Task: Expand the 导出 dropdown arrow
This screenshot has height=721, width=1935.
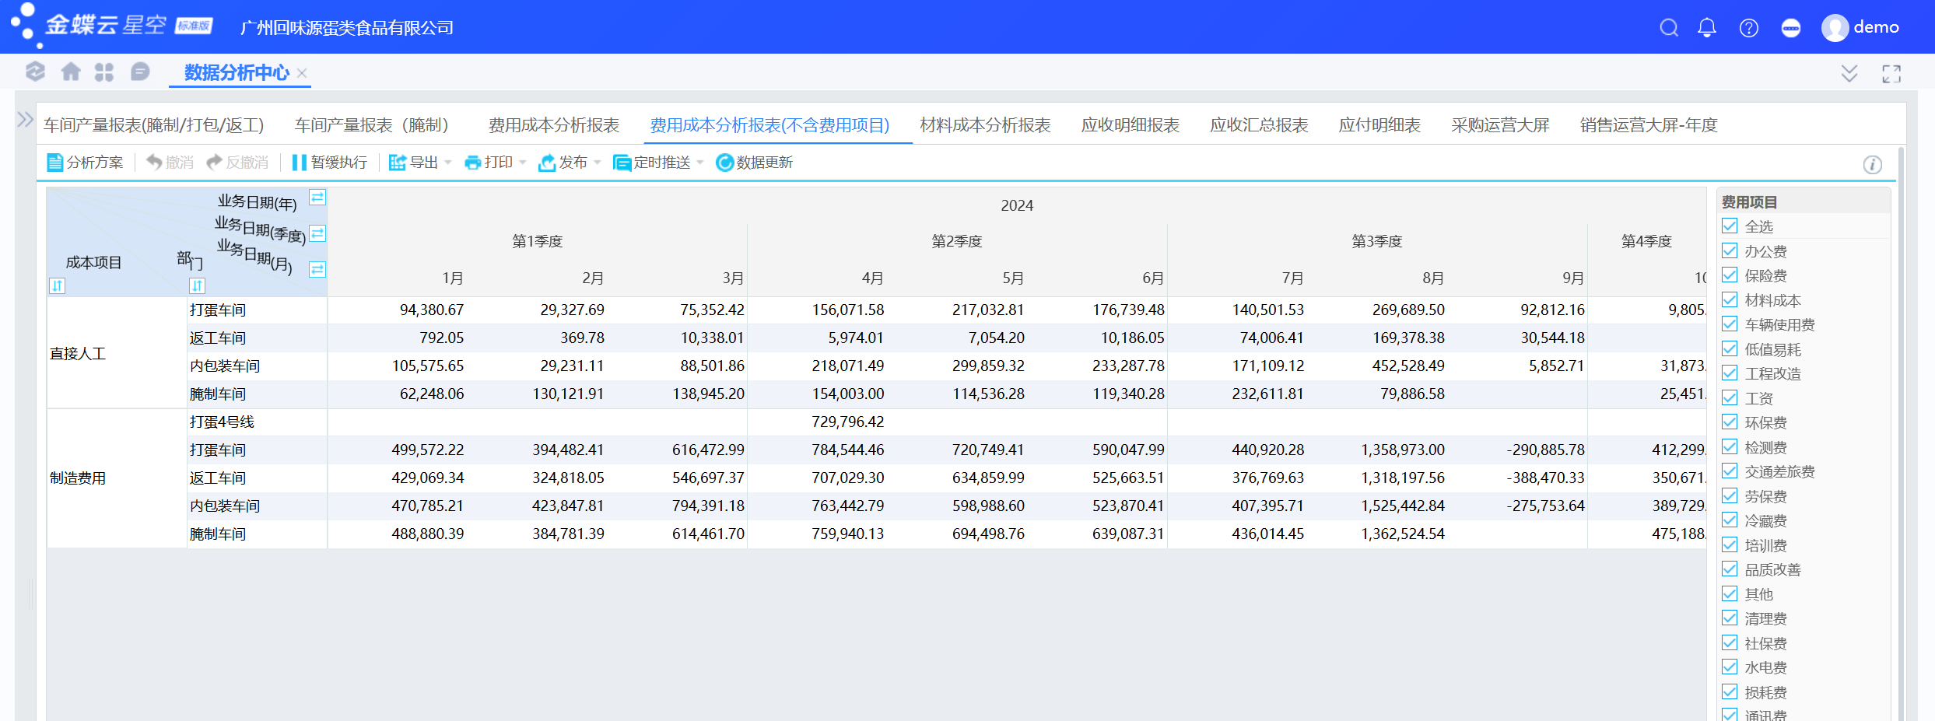Action: [448, 163]
